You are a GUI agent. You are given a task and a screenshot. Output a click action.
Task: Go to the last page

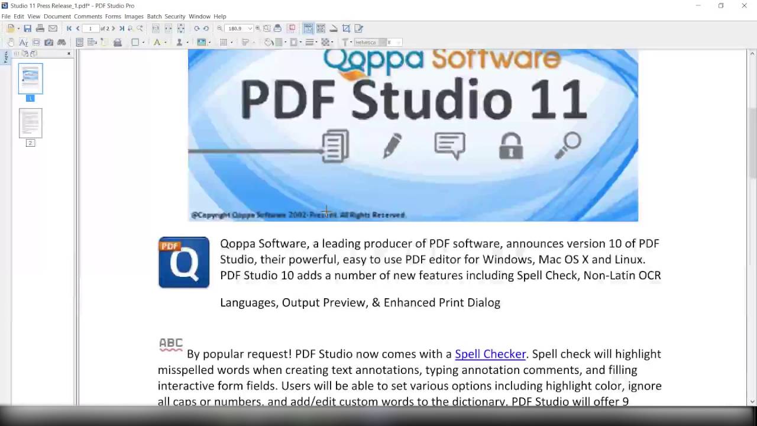point(121,28)
